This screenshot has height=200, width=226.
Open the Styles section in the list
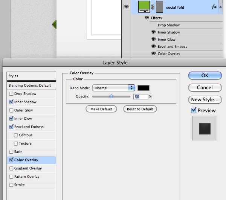click(x=31, y=76)
